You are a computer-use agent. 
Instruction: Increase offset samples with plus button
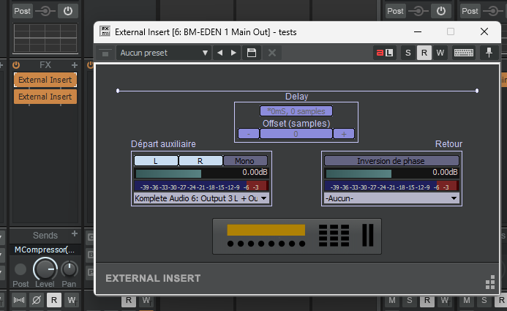point(344,134)
